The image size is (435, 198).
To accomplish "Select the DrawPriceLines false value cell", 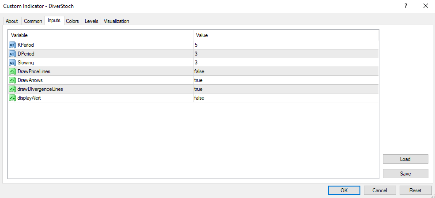I will (x=285, y=71).
